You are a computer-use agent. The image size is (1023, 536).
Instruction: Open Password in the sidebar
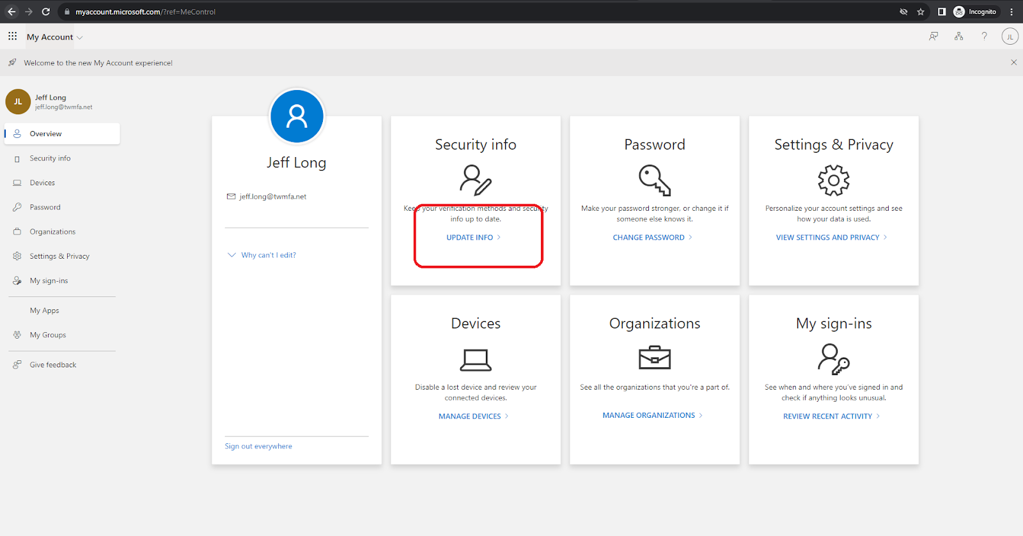click(62, 207)
